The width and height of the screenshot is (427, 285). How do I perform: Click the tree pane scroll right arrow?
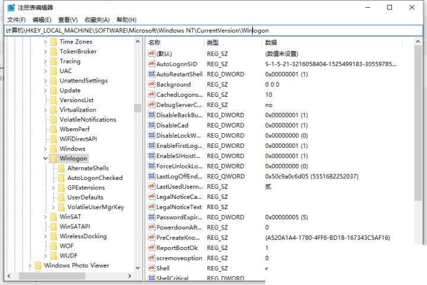[x=130, y=276]
